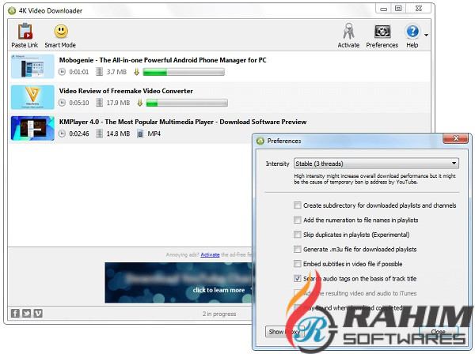The image size is (475, 354).
Task: Click the MP4 format label
Action: click(154, 134)
